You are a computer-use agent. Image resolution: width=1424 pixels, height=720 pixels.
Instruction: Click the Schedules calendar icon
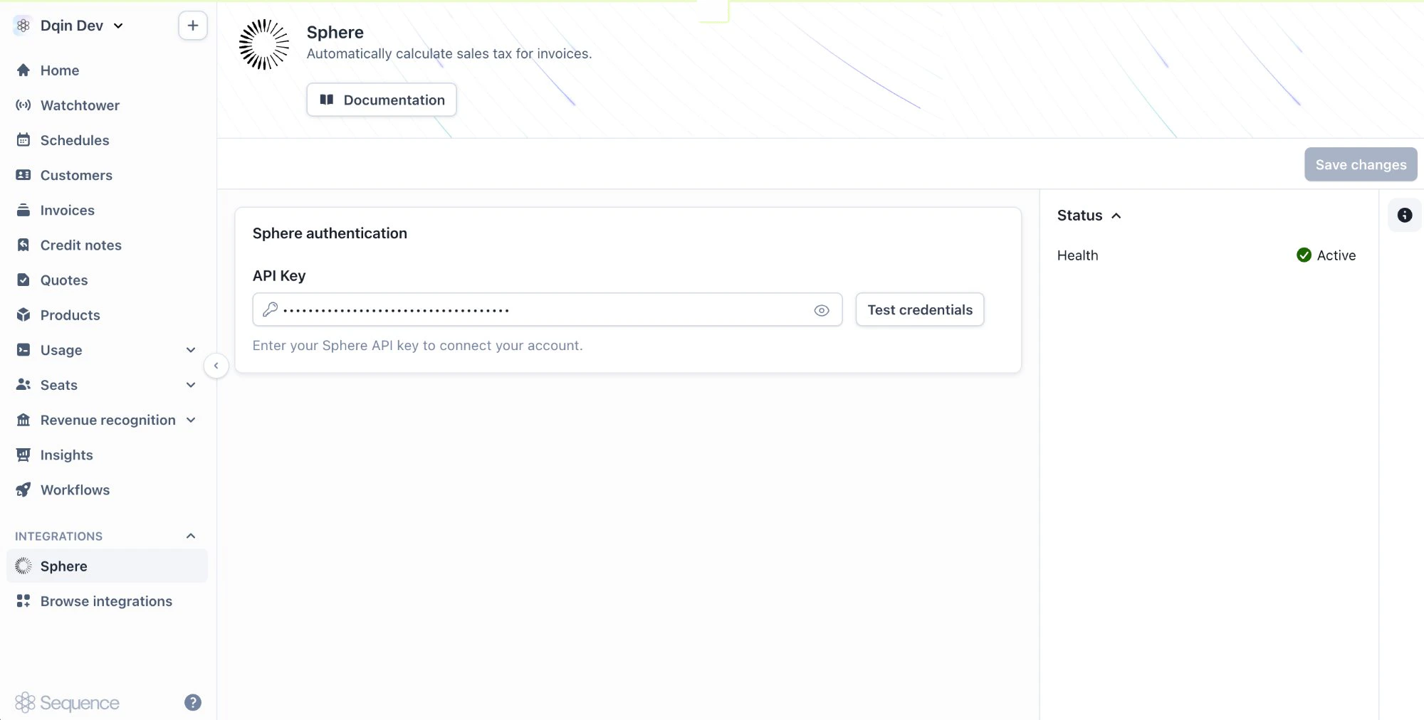(x=23, y=139)
